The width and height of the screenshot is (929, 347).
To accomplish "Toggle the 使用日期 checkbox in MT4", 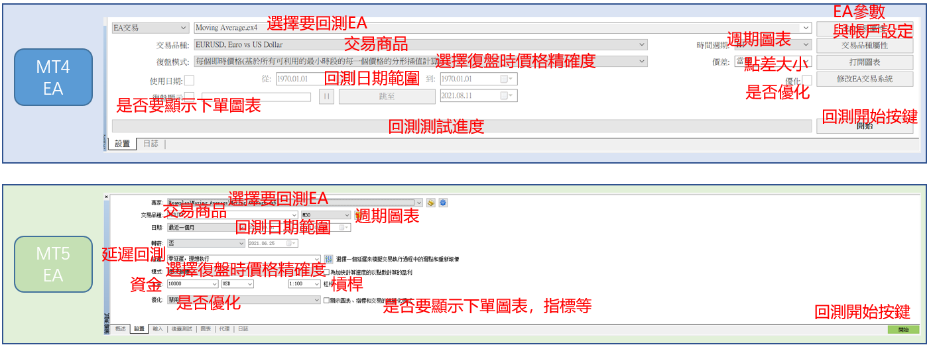I will point(189,81).
